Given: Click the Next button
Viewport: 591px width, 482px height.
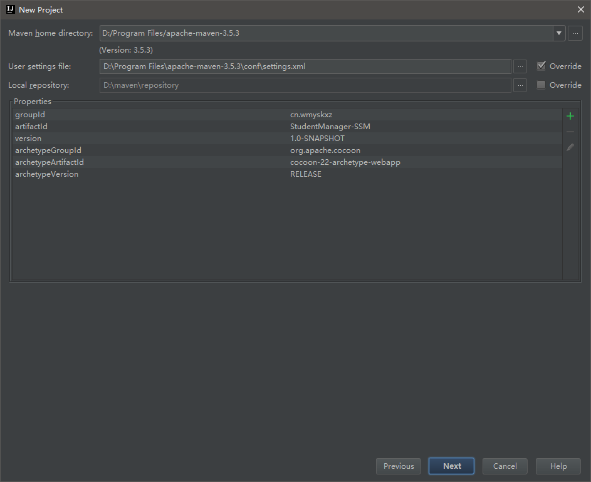Looking at the screenshot, I should pyautogui.click(x=451, y=466).
